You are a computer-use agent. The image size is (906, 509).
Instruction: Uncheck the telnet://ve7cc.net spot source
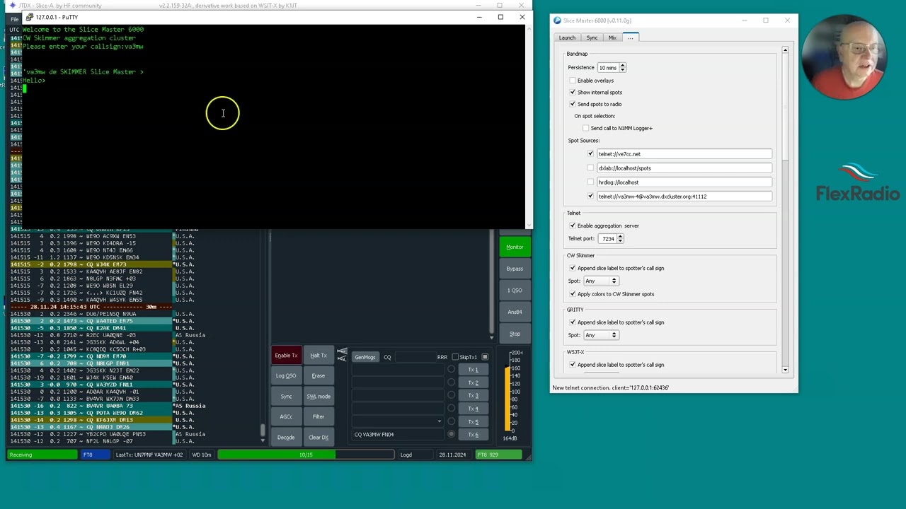(591, 154)
